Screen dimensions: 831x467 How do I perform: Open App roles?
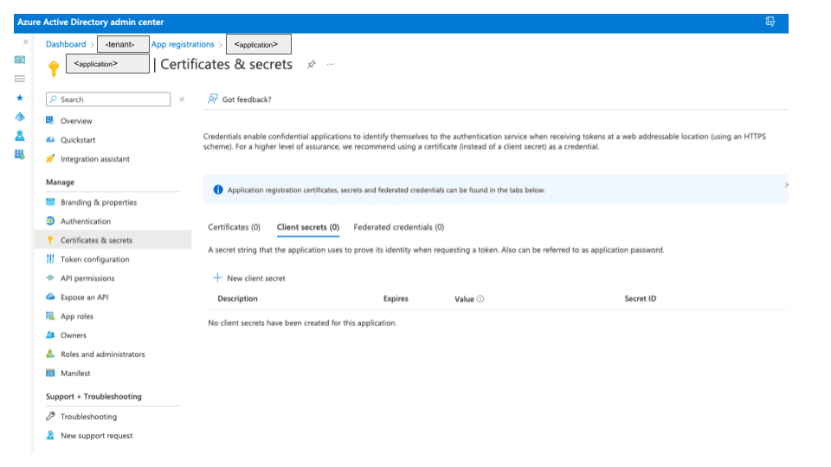click(77, 317)
